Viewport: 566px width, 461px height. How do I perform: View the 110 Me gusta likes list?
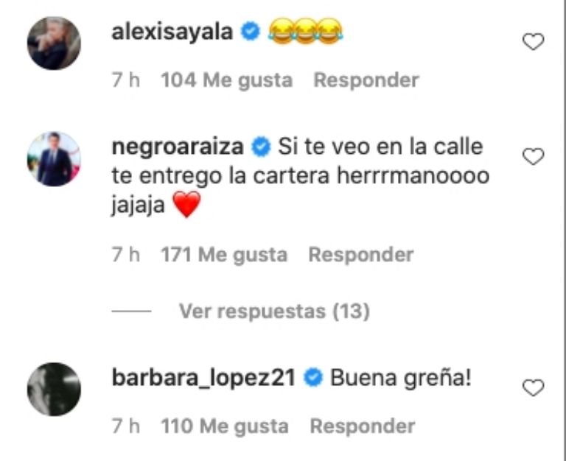click(225, 426)
